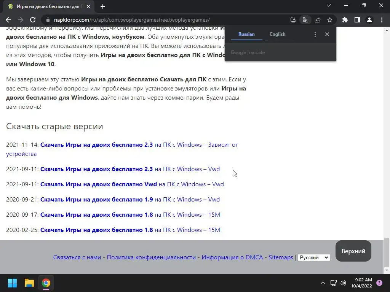Click the scrollbar down arrow
The image size is (390, 292).
click(x=386, y=270)
